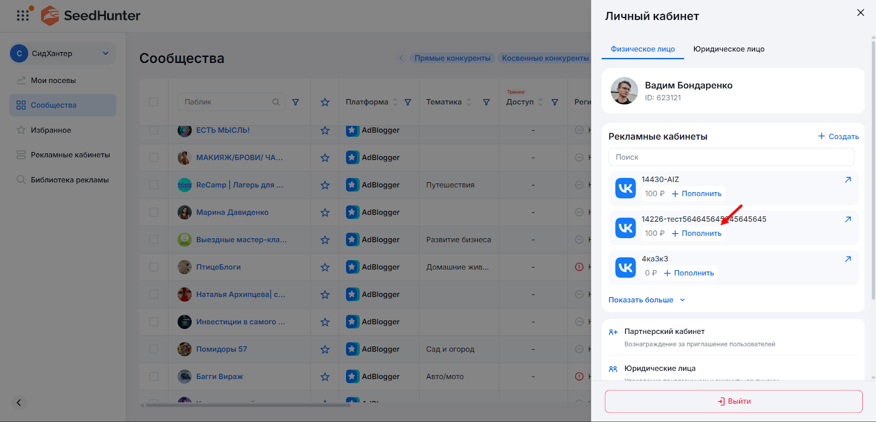Click the Доступ column filter icon
This screenshot has width=876, height=422.
555,102
